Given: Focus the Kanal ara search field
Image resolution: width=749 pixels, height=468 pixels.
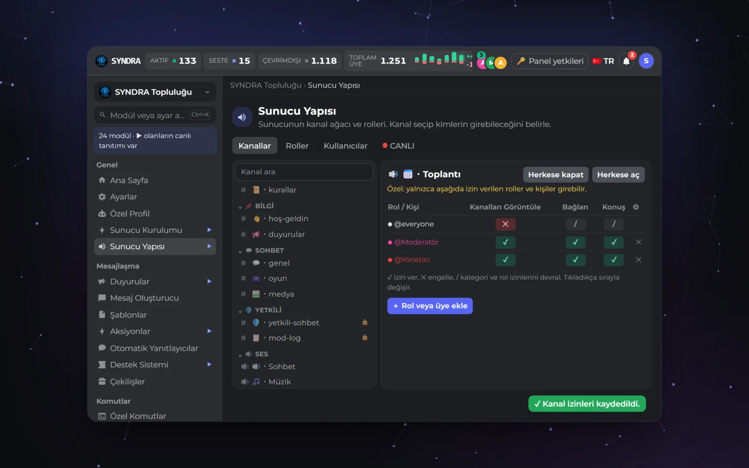Looking at the screenshot, I should [x=304, y=172].
